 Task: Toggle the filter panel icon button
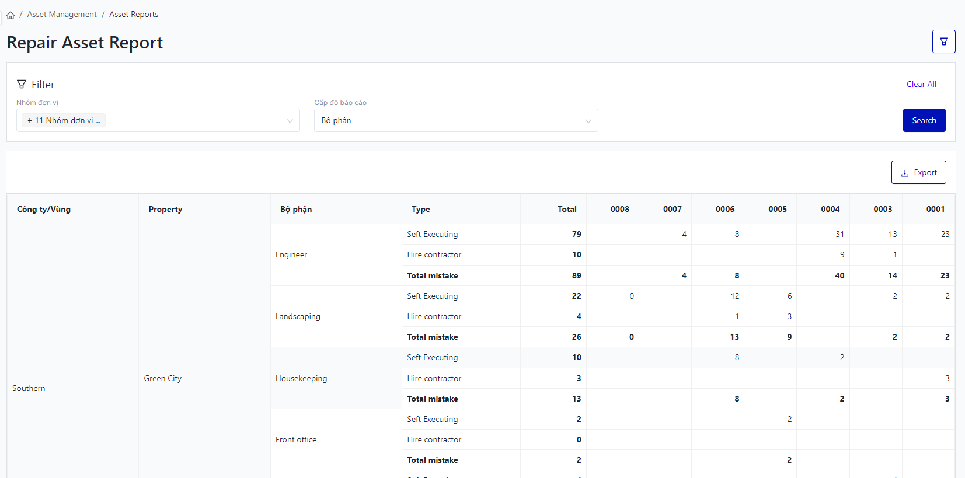[x=943, y=41]
